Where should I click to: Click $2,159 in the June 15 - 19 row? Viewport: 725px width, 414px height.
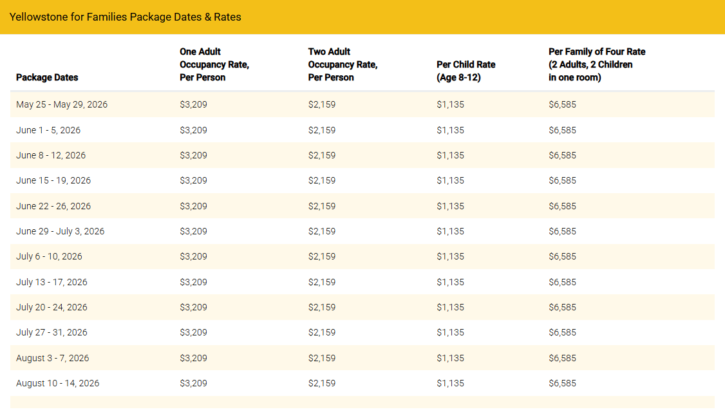pos(322,180)
